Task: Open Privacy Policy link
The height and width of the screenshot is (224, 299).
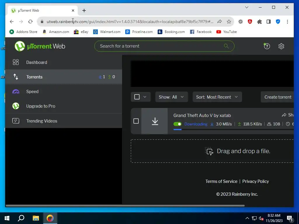Action: point(255,181)
